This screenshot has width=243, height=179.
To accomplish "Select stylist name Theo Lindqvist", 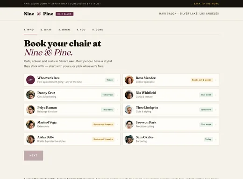I will point(147,107).
